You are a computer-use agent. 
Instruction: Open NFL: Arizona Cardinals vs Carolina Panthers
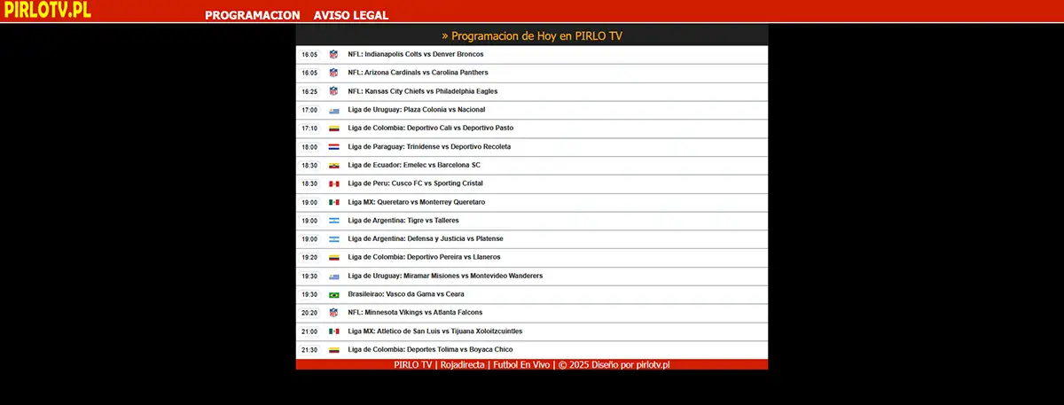[418, 73]
